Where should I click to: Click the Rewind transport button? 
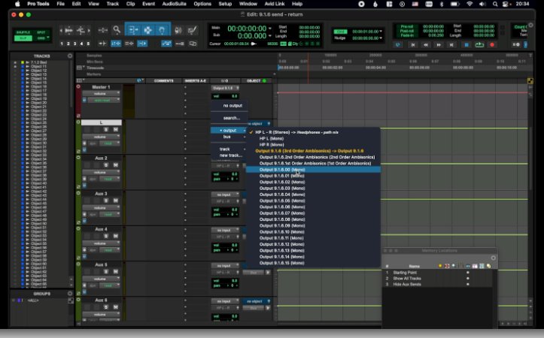point(426,44)
